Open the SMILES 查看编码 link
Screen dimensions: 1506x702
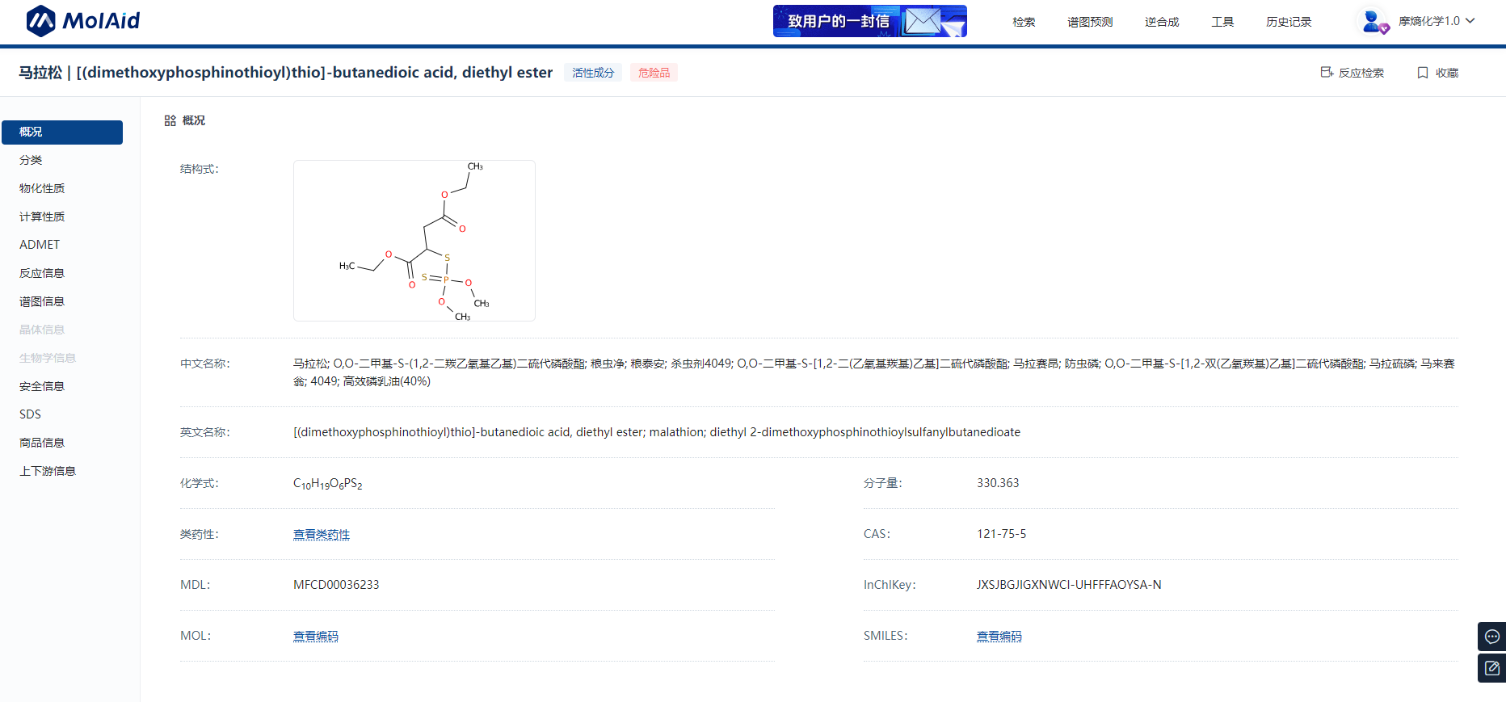pos(999,636)
